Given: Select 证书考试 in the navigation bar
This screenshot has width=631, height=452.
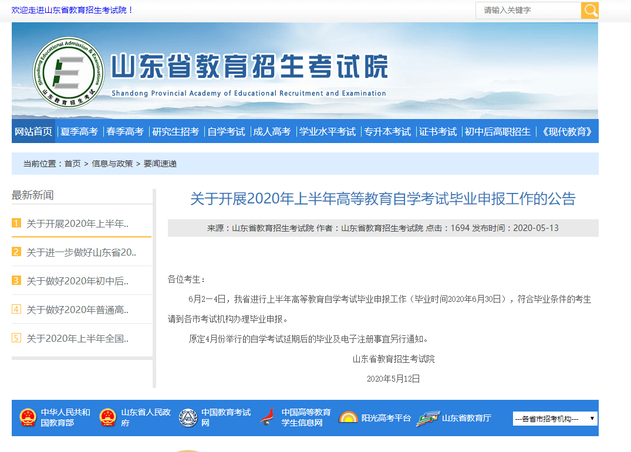Looking at the screenshot, I should pos(438,131).
